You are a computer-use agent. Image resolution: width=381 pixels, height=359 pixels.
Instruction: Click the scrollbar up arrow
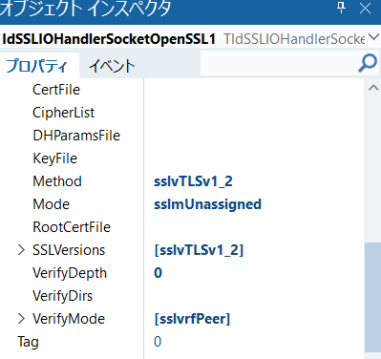[373, 88]
